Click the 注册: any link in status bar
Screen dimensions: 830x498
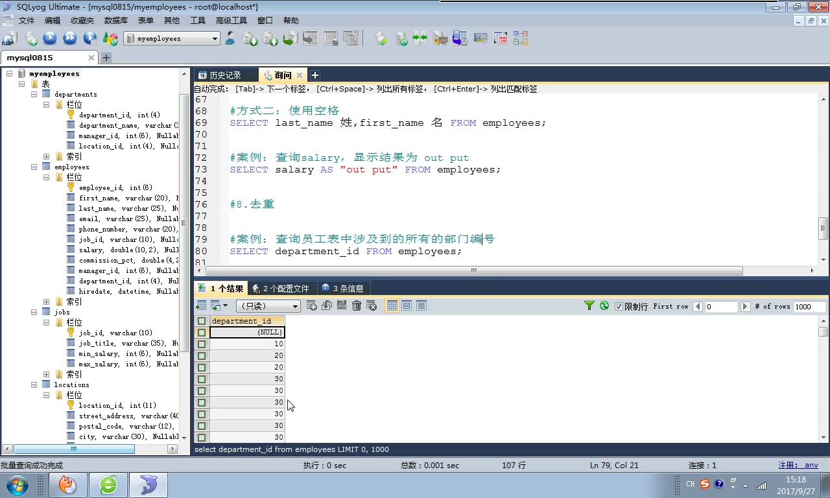click(x=798, y=465)
